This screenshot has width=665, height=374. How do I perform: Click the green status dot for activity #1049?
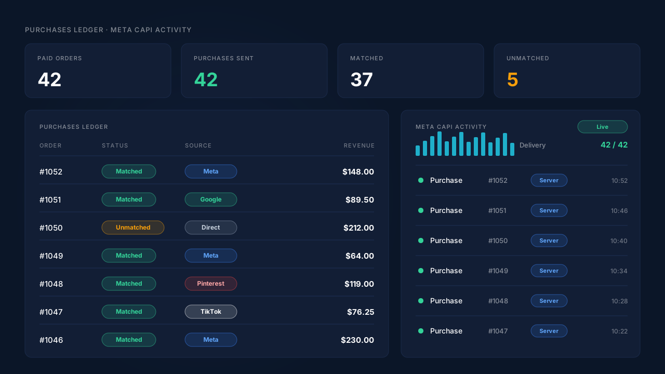click(x=421, y=271)
